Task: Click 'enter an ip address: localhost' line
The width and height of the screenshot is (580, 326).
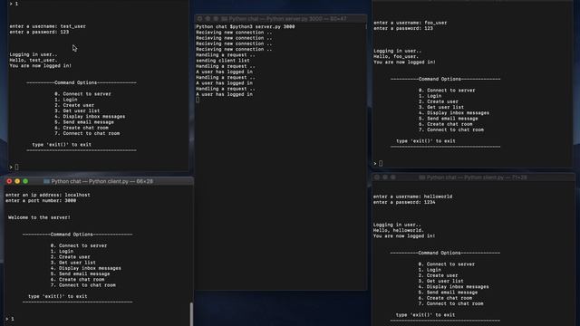Action: (48, 195)
